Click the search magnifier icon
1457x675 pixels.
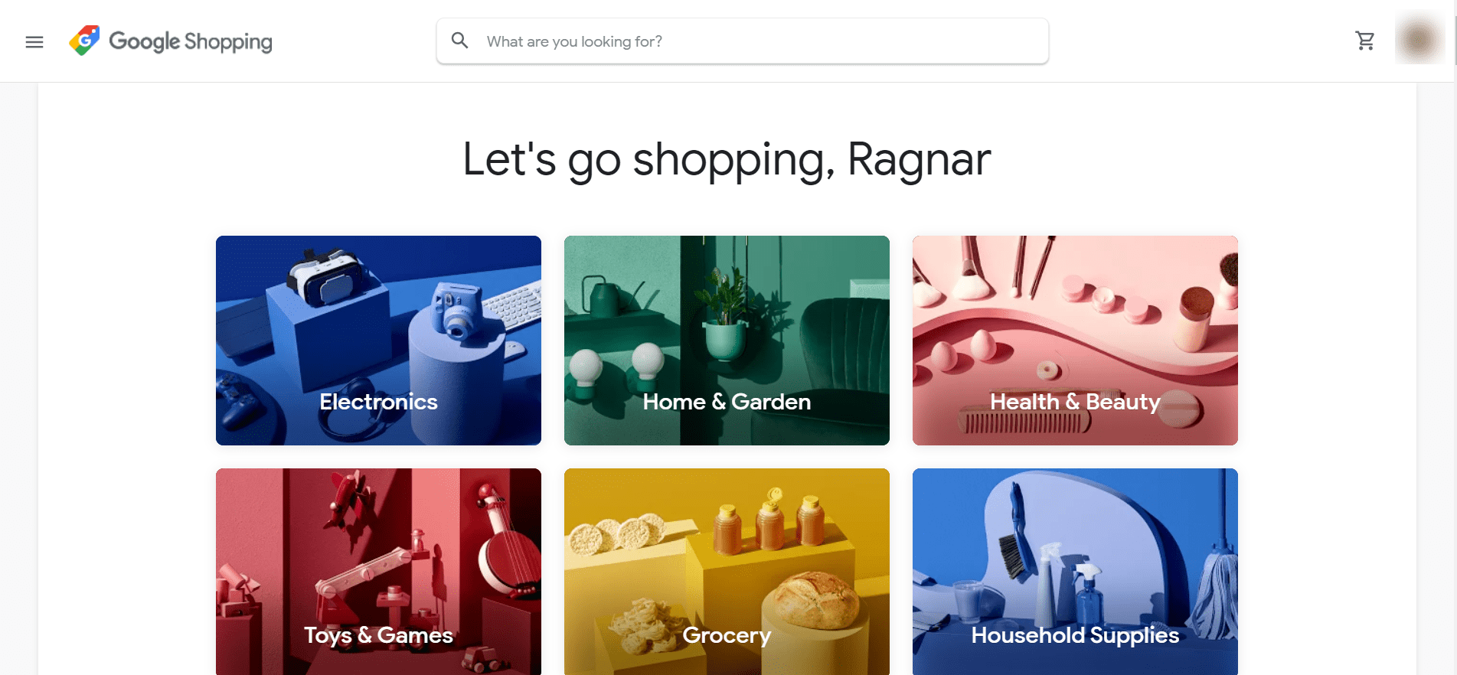459,41
